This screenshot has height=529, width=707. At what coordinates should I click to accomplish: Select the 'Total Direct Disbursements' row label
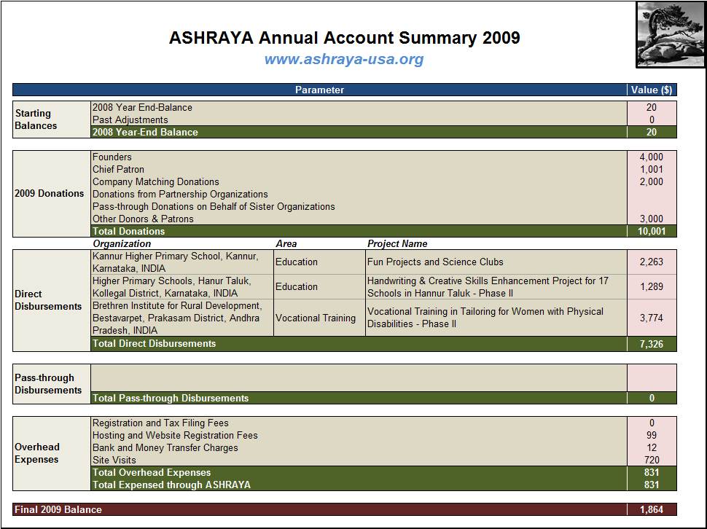point(155,343)
